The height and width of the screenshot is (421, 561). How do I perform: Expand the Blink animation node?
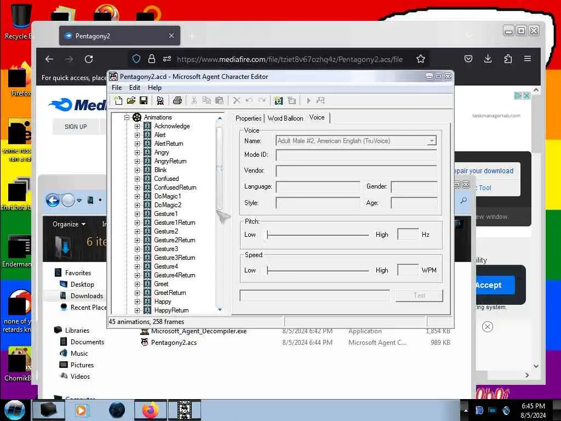coord(137,170)
